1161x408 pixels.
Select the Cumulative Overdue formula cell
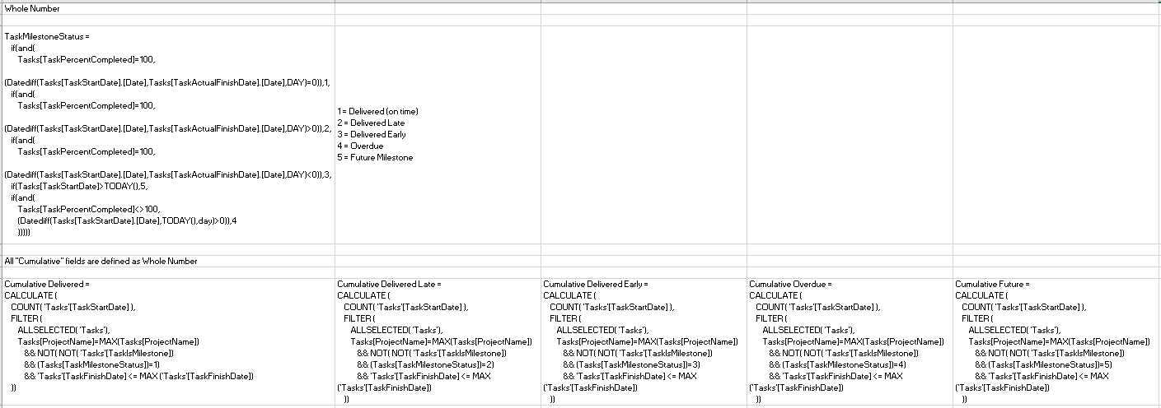point(850,341)
